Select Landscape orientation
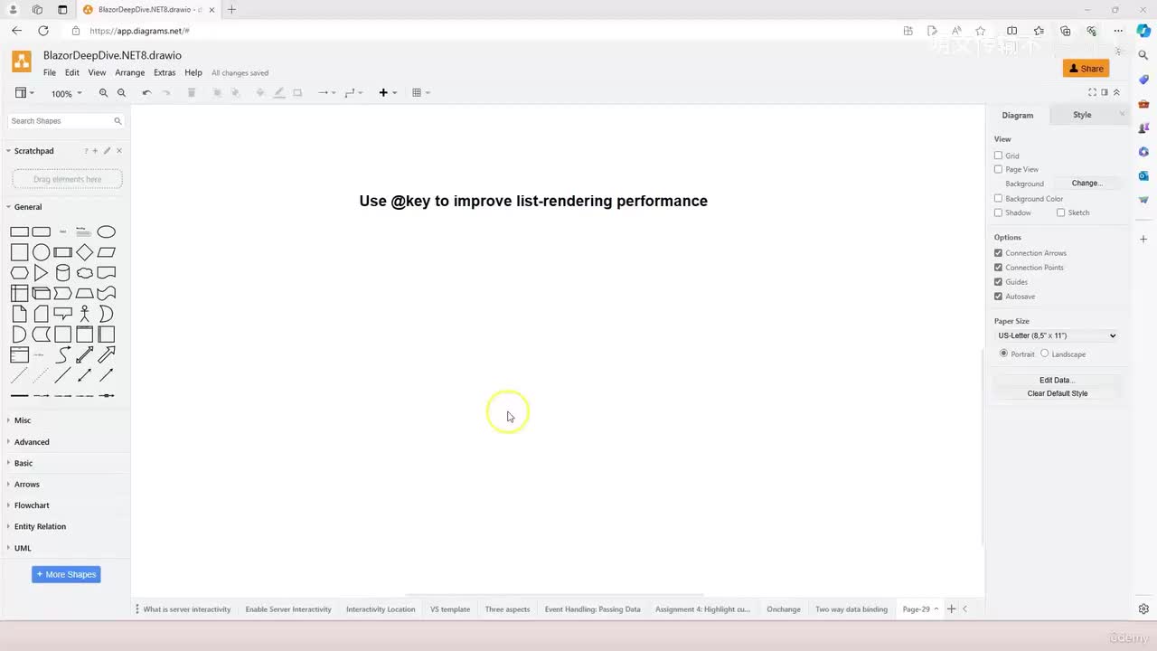1157x651 pixels. point(1044,354)
